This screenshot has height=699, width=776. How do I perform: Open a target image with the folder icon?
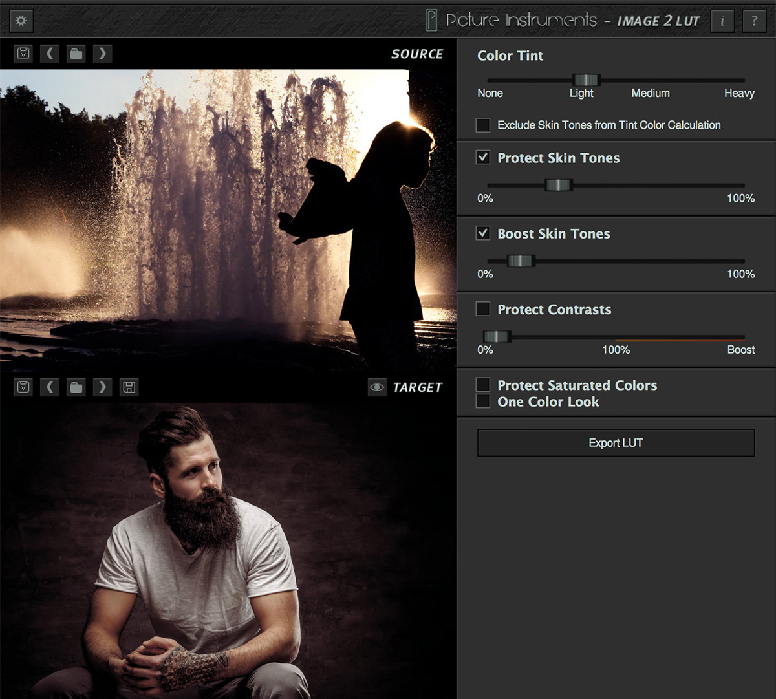pos(76,387)
